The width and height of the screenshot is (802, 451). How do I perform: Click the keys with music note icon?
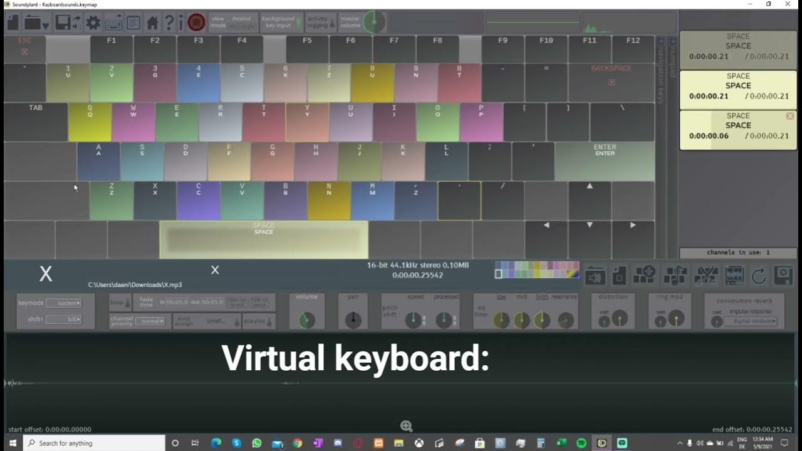coord(675,275)
